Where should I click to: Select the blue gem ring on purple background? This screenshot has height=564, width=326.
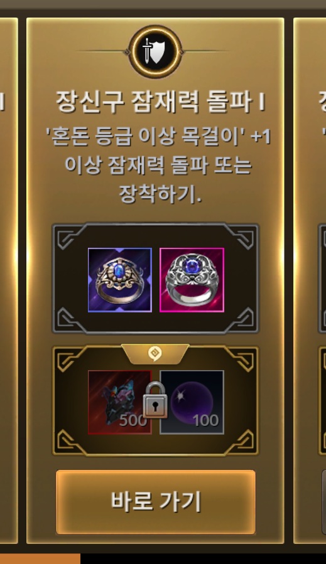tap(119, 280)
